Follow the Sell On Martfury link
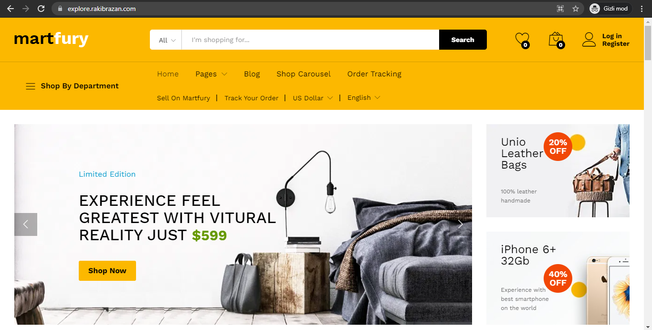652x330 pixels. point(183,98)
